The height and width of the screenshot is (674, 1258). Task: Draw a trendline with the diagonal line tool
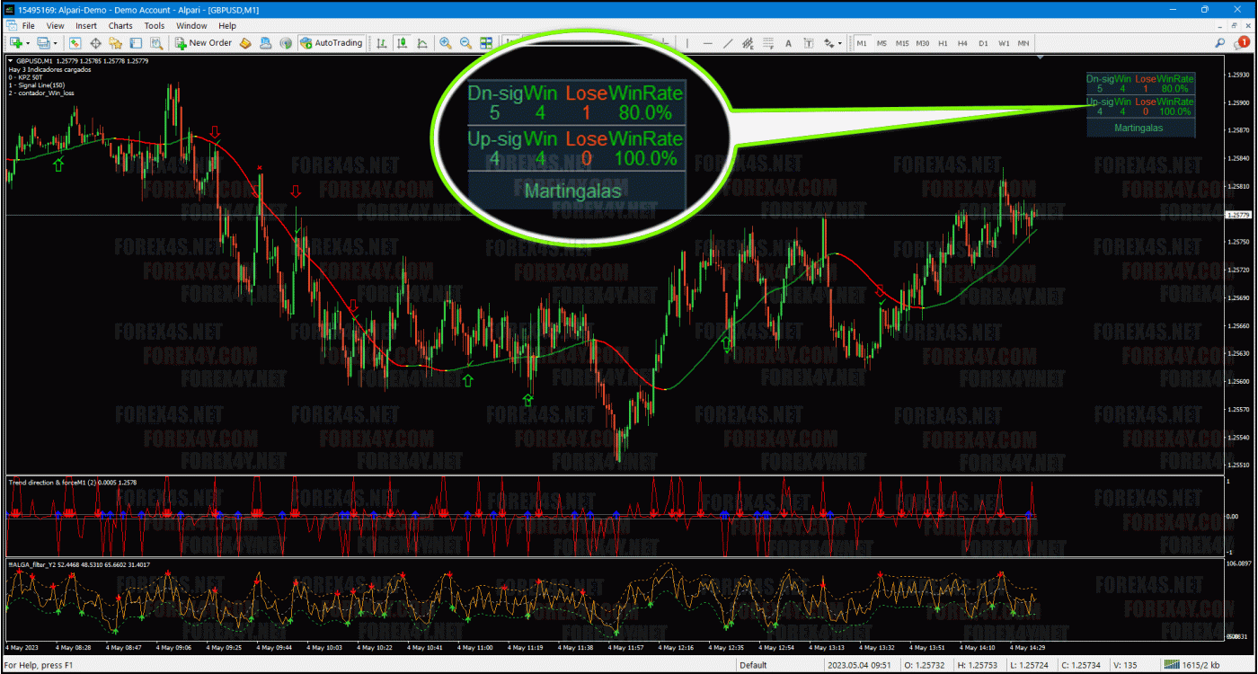[728, 43]
